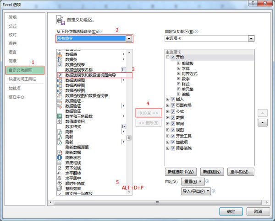
Task: Click the 重命名(M)... button
Action: click(241, 172)
